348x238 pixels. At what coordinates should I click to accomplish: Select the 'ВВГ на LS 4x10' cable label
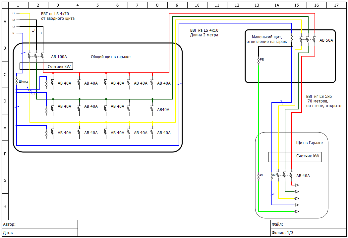point(204,30)
